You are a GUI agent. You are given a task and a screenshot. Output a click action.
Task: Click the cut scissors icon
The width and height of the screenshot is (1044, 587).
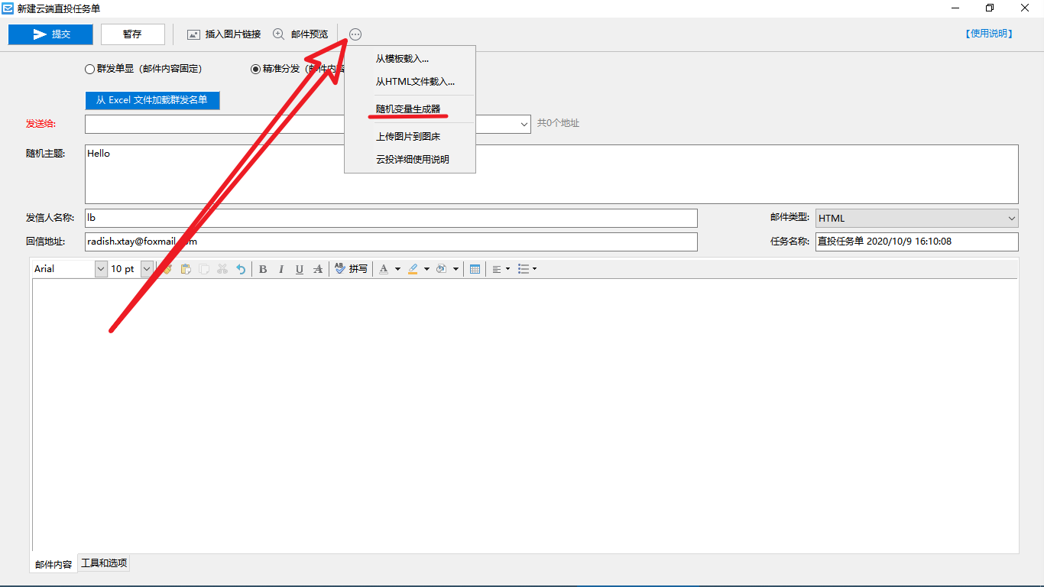coord(222,269)
